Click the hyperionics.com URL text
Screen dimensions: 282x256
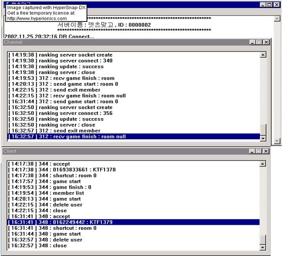tap(37, 19)
